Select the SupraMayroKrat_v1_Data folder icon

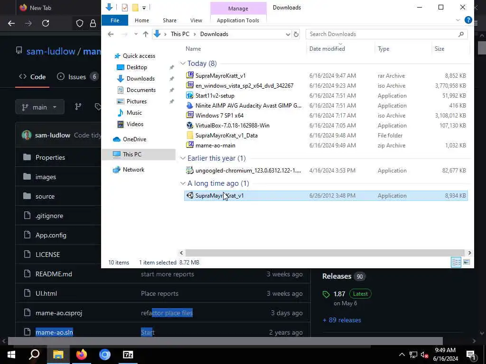click(x=190, y=135)
